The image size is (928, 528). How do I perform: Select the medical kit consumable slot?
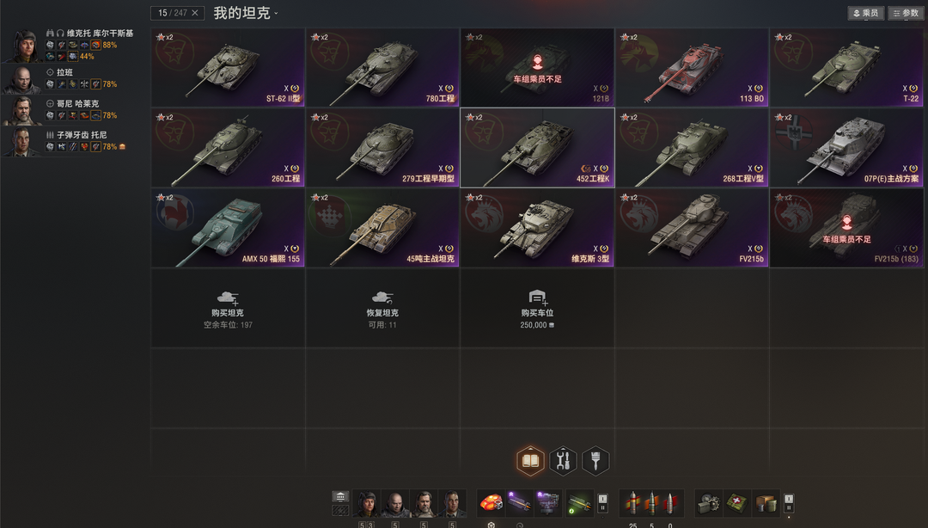737,503
